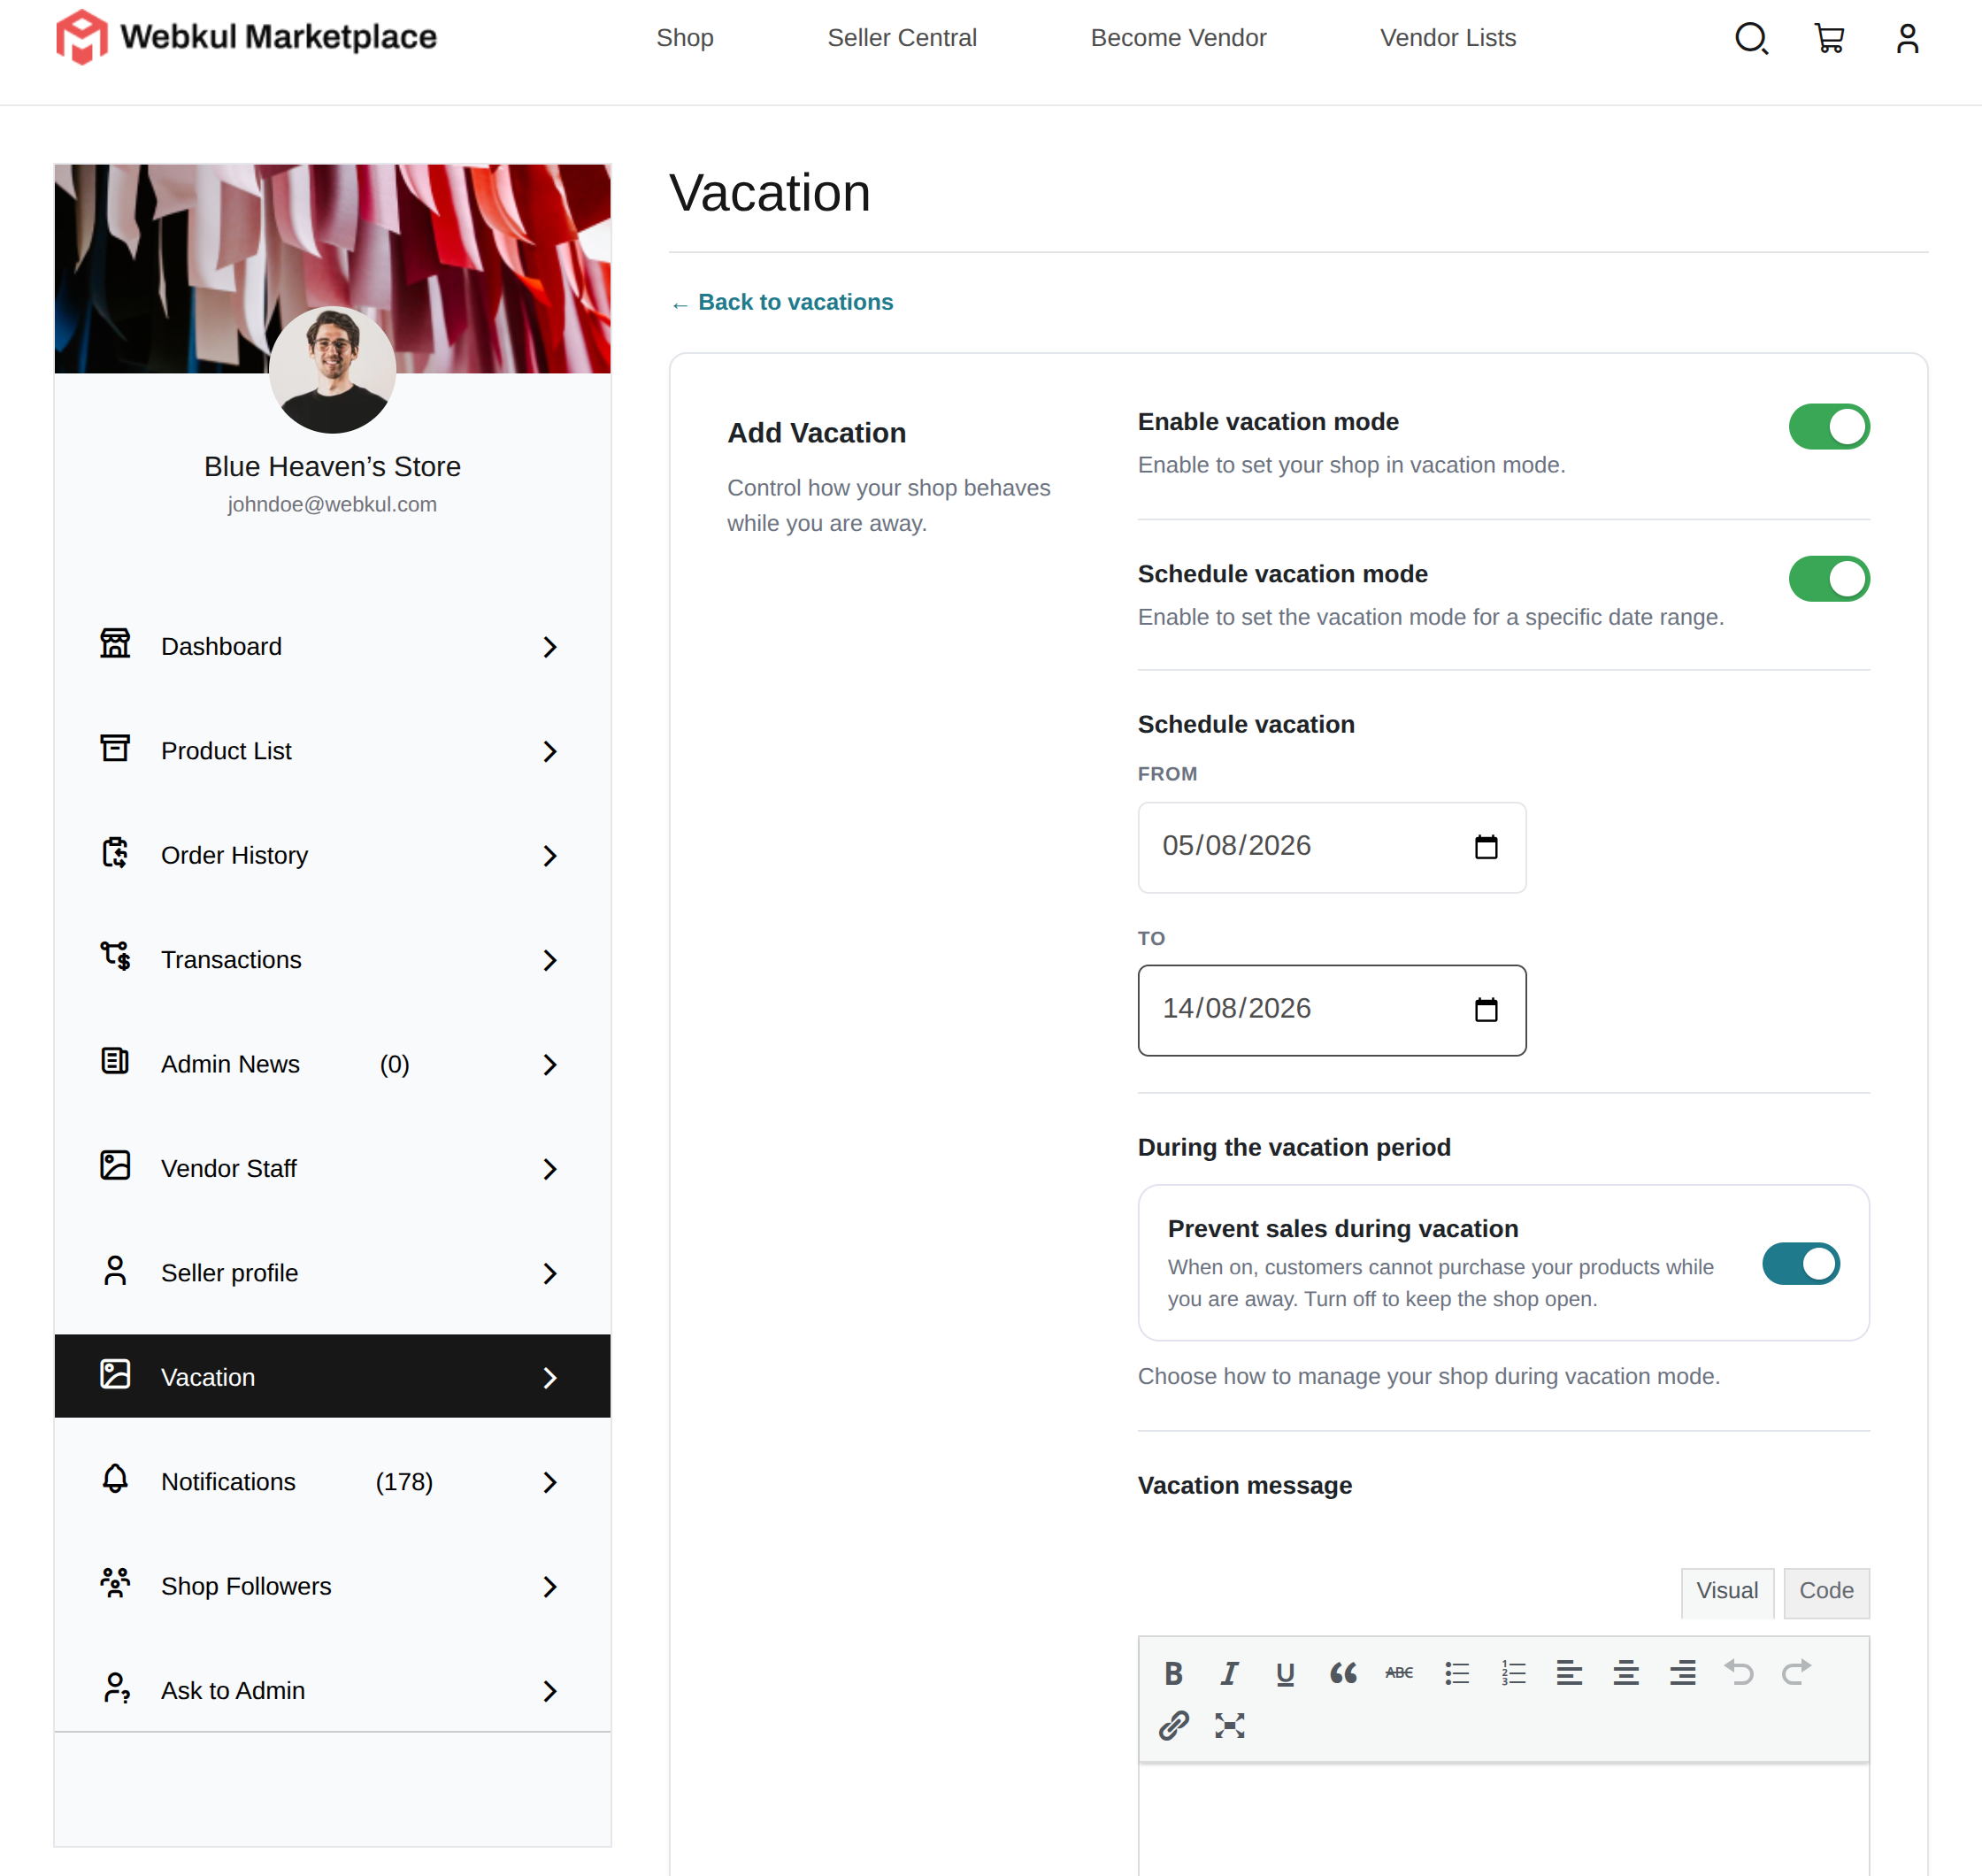The height and width of the screenshot is (1876, 1982).
Task: Insert a blockquote in editor
Action: click(1342, 1673)
